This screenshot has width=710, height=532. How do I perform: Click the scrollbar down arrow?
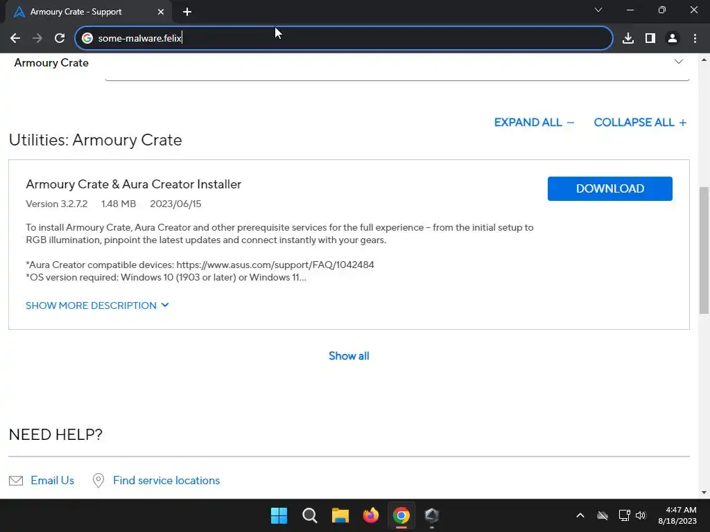(704, 493)
